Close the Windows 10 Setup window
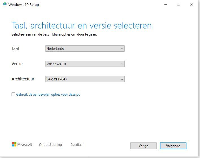The image size is (200, 158). point(192,4)
